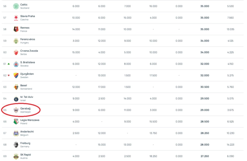Screen dimensions: 247x161
Task: Click the Legia Warszawa crest icon
Action: point(16,121)
